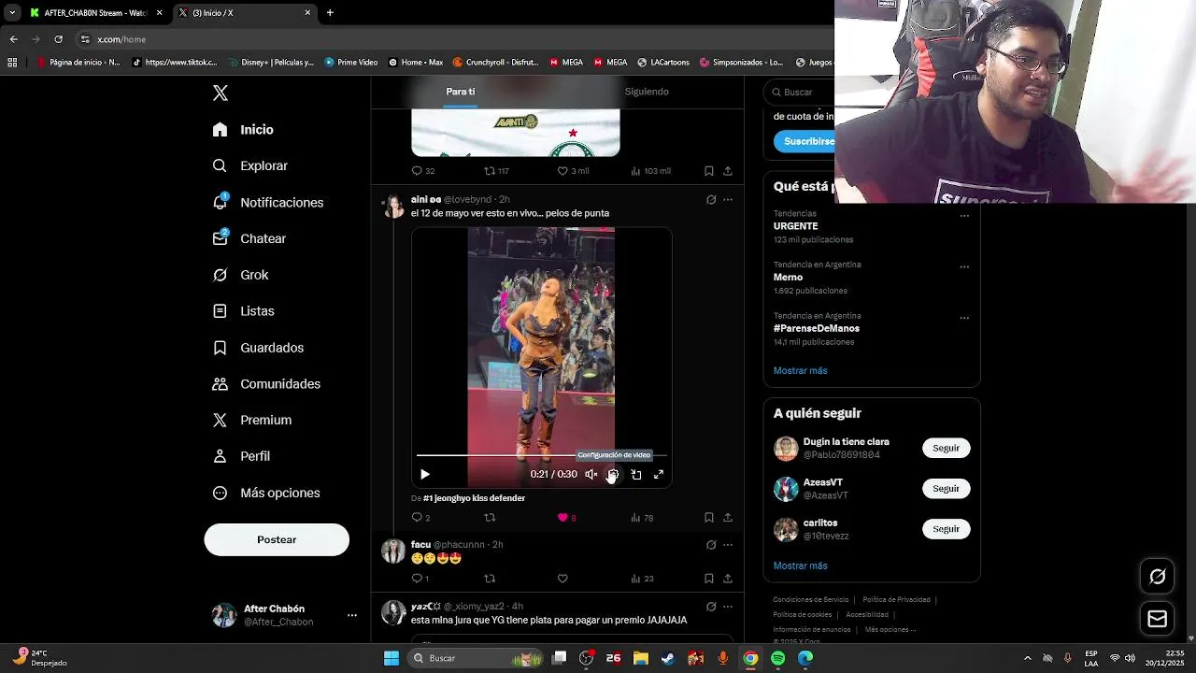Screen dimensions: 1196x673
Task: Show more accounts to follow
Action: tap(800, 566)
